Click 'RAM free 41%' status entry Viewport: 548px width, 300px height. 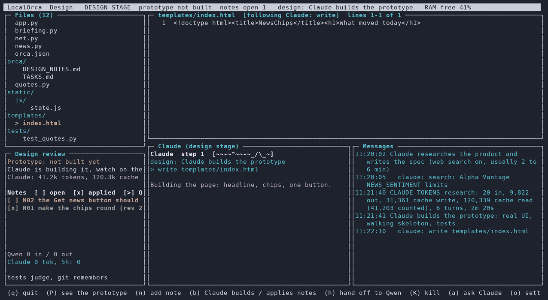pos(448,7)
